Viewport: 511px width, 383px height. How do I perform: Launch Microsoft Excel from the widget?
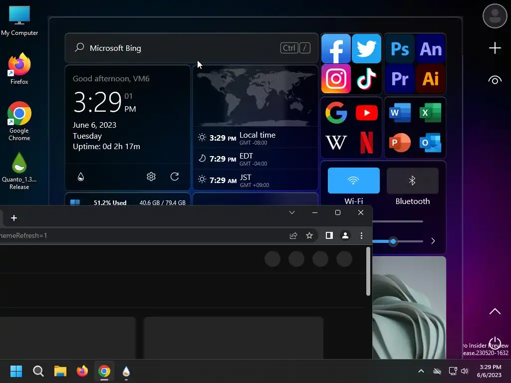coord(431,113)
